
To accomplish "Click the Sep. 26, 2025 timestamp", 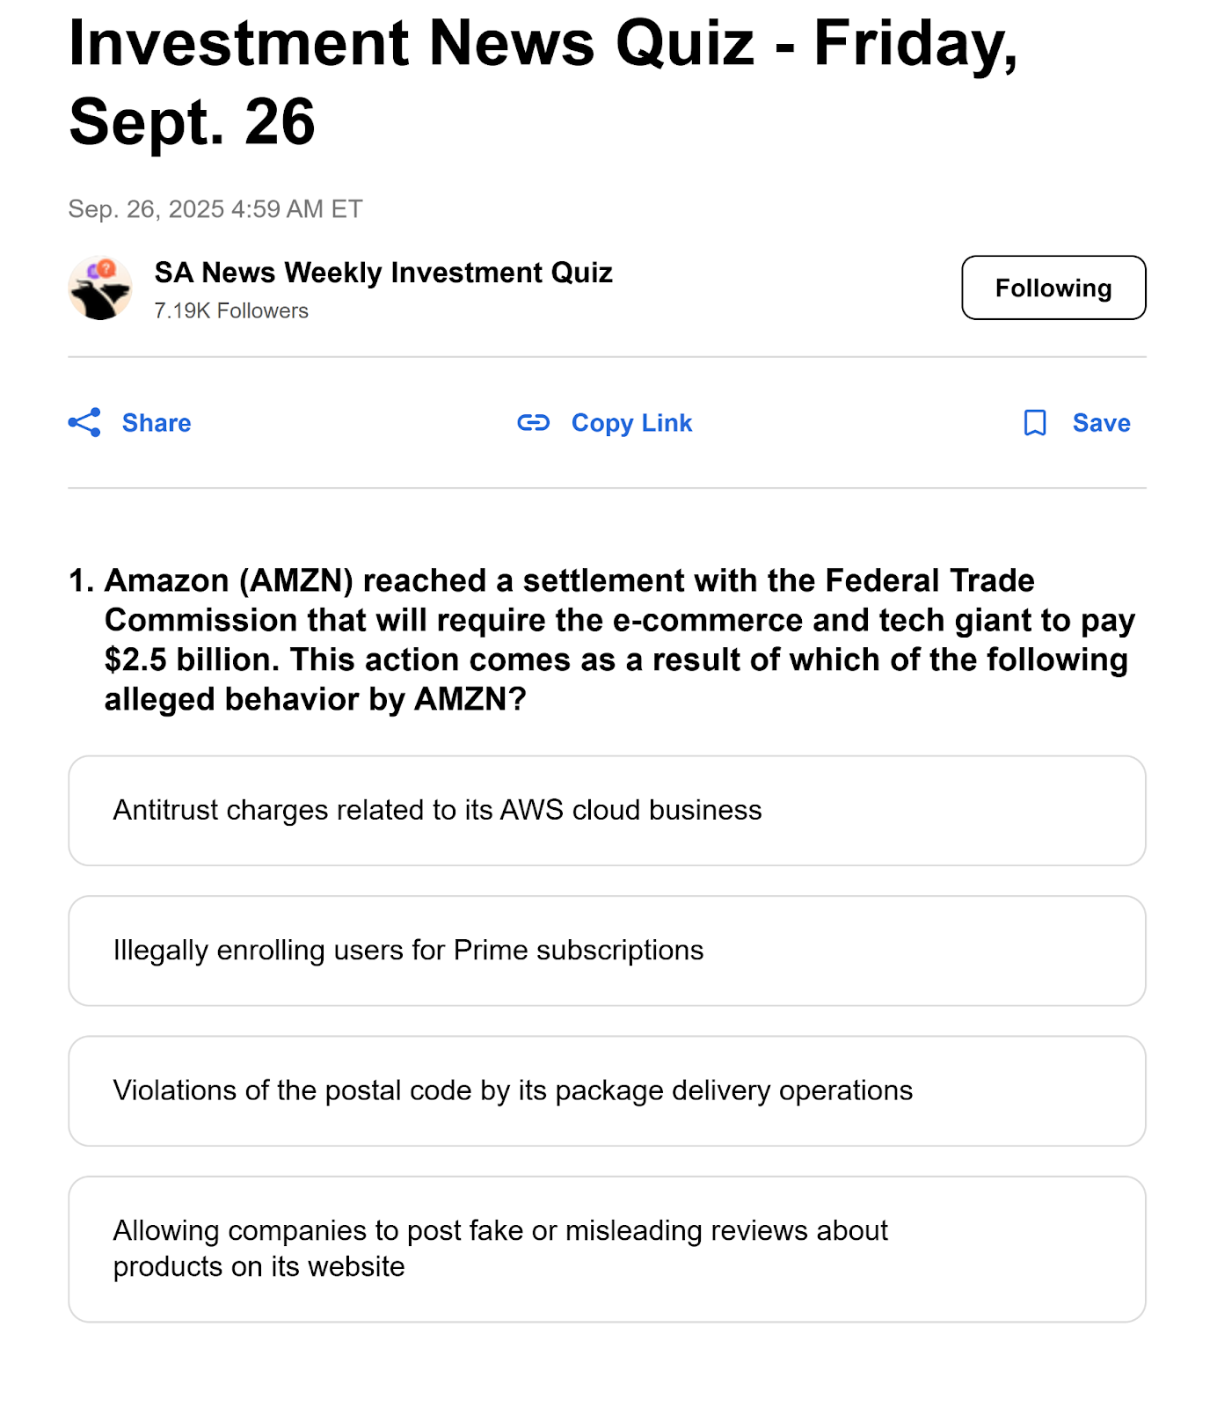I will [215, 209].
